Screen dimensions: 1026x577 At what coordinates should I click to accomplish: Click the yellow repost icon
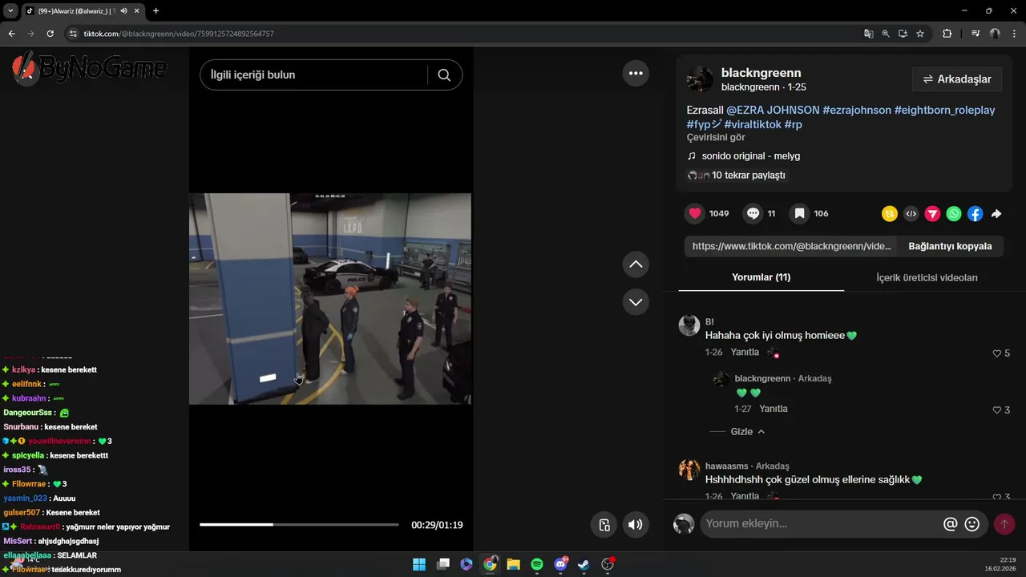(x=890, y=214)
